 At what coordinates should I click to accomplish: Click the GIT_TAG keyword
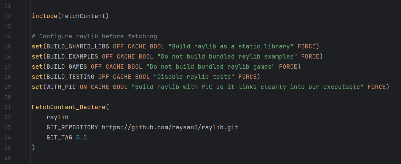click(x=59, y=137)
